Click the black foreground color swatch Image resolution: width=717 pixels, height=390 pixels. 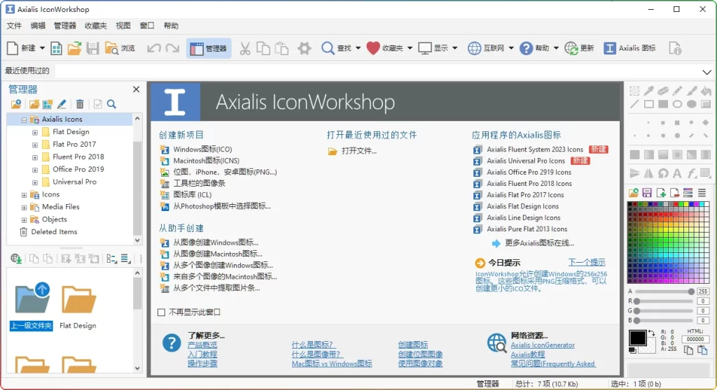(x=637, y=338)
